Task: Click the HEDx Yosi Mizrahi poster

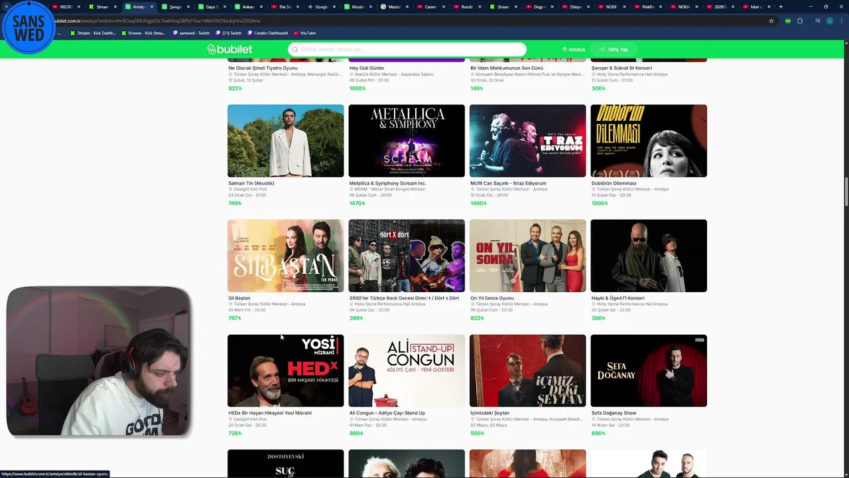Action: point(286,370)
